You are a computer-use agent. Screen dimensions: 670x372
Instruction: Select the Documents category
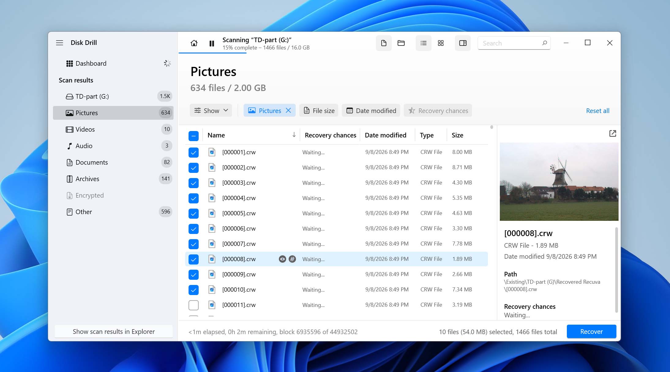click(113, 162)
